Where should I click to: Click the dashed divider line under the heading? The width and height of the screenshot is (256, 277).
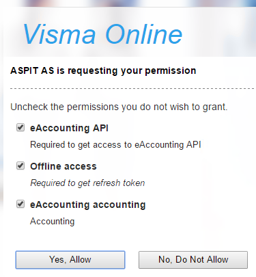[x=132, y=88]
